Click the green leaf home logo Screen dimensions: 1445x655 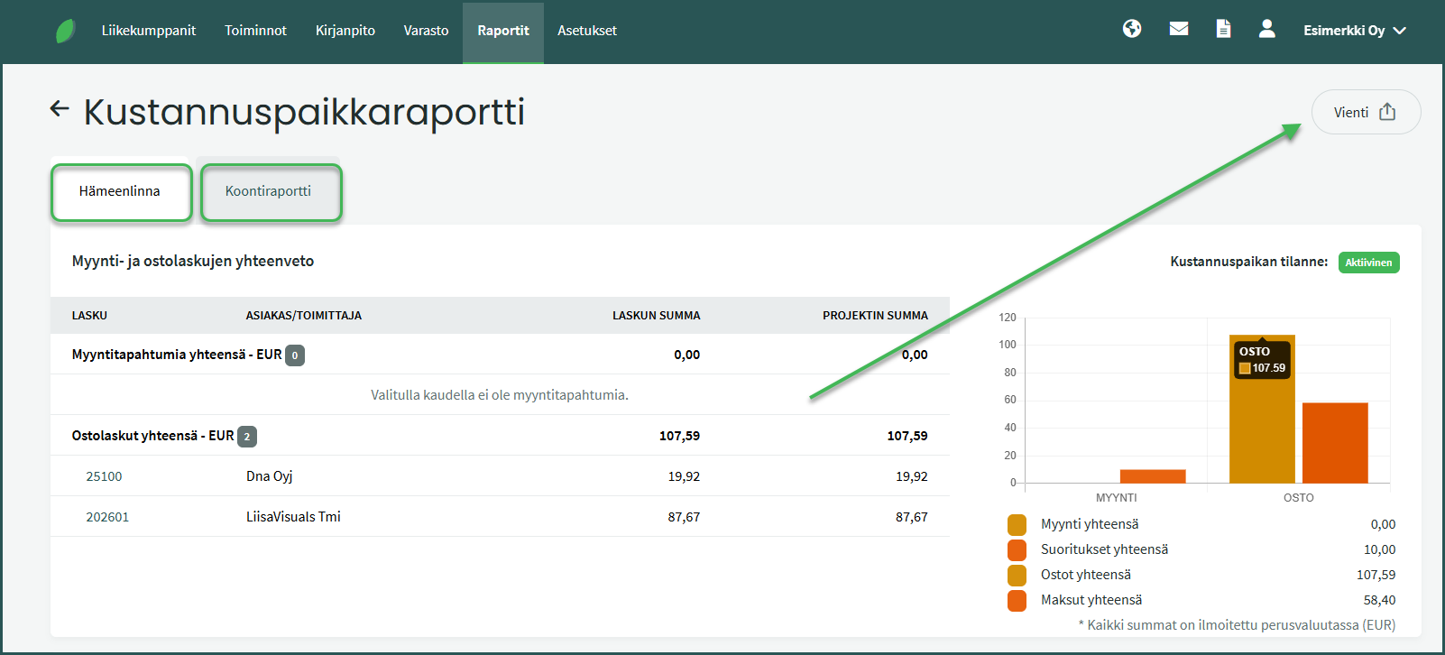point(65,32)
